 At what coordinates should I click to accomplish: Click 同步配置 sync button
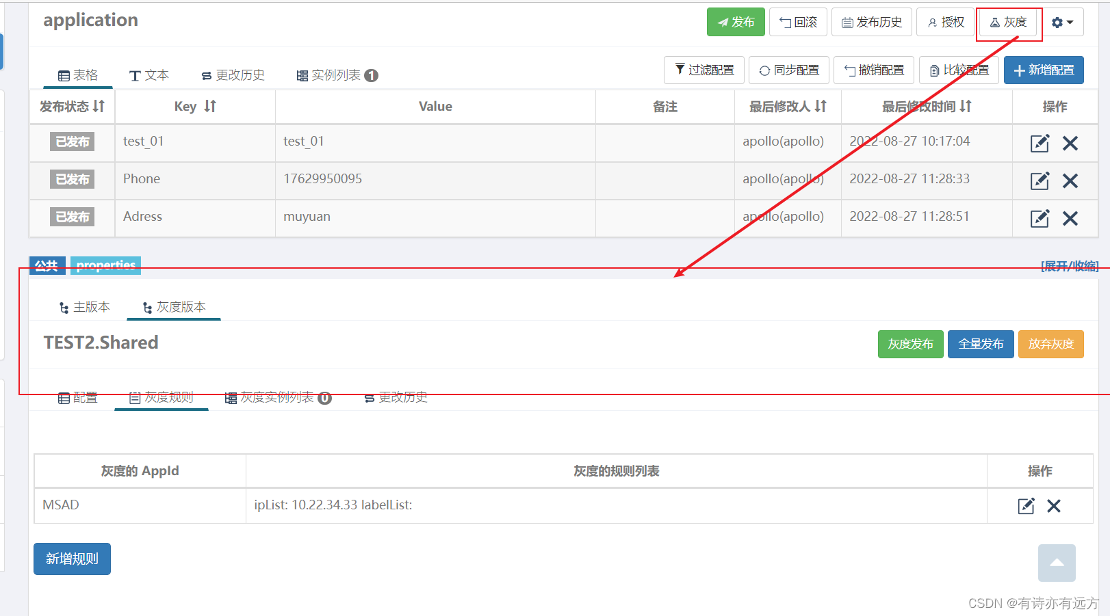pyautogui.click(x=789, y=70)
